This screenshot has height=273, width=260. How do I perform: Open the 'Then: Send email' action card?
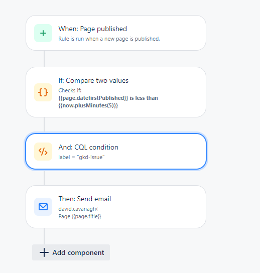click(x=116, y=207)
